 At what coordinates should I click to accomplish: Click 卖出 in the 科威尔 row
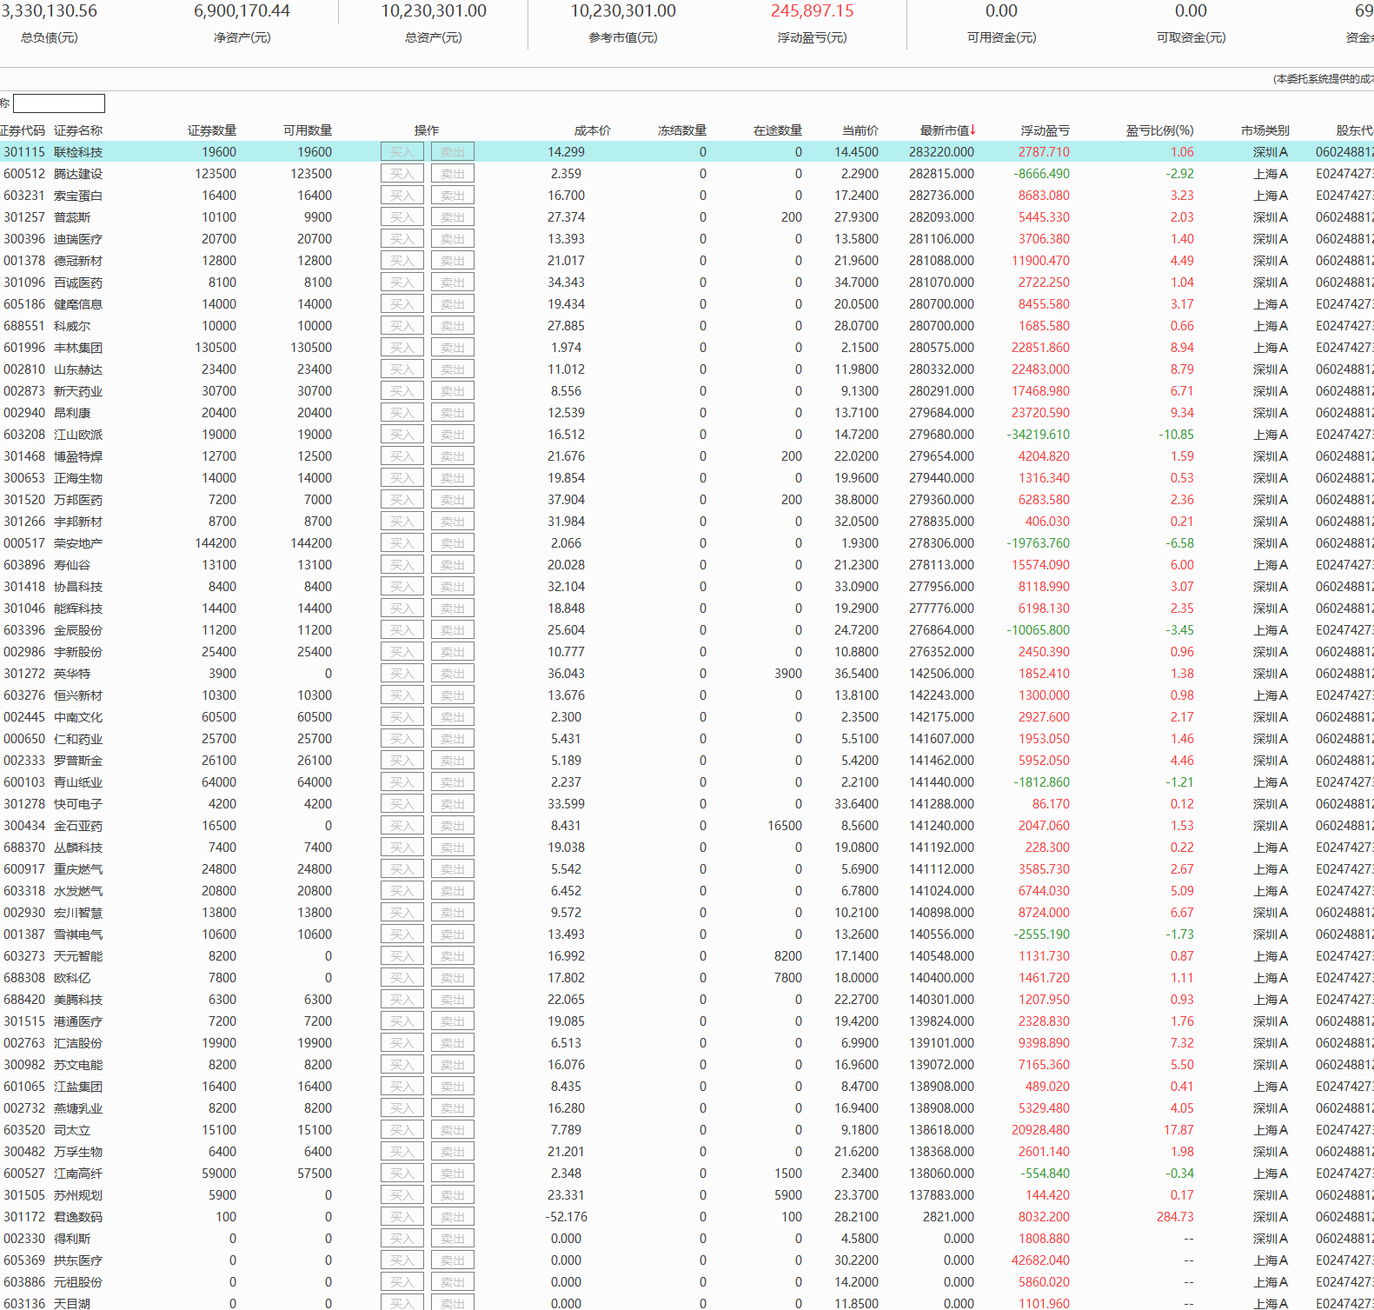453,326
